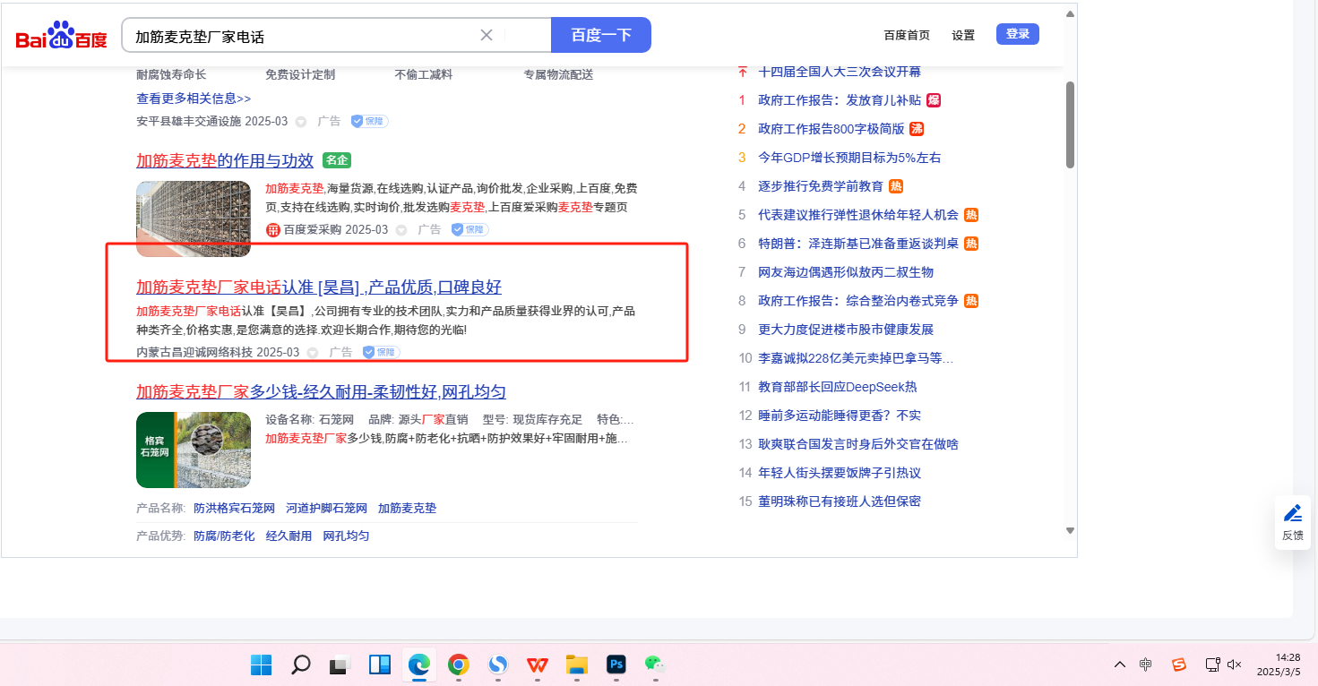The height and width of the screenshot is (686, 1318).
Task: Click the page's vertical scrollbar thumb
Action: (x=1069, y=124)
